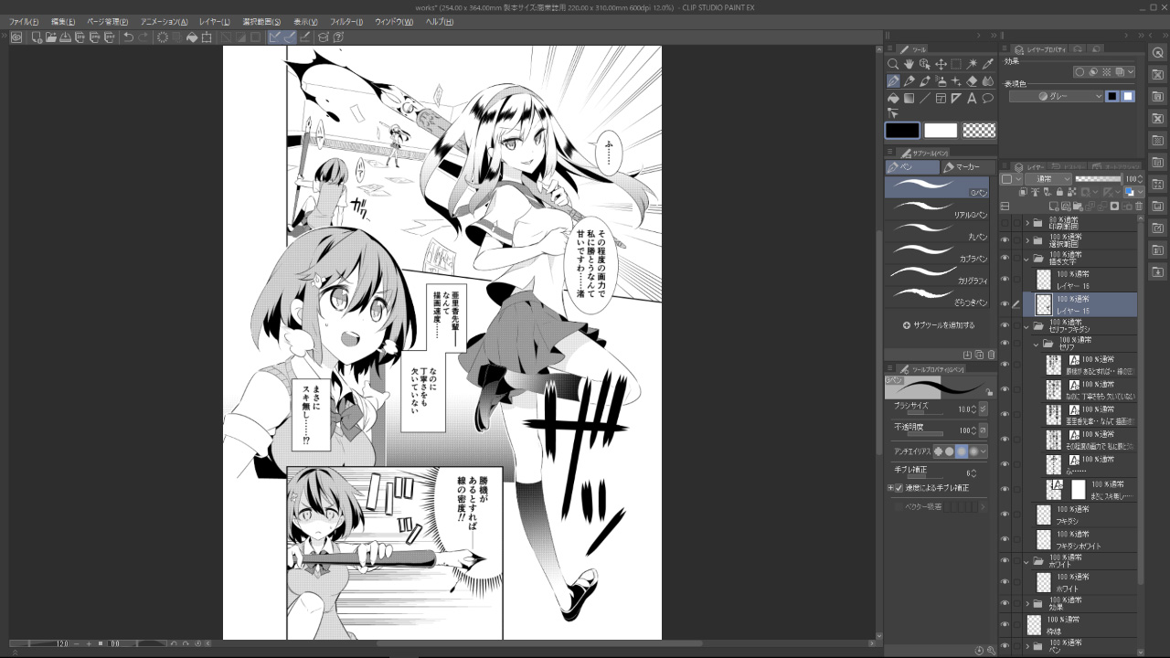This screenshot has width=1170, height=658.
Task: Select the Gradient tool
Action: click(x=909, y=98)
